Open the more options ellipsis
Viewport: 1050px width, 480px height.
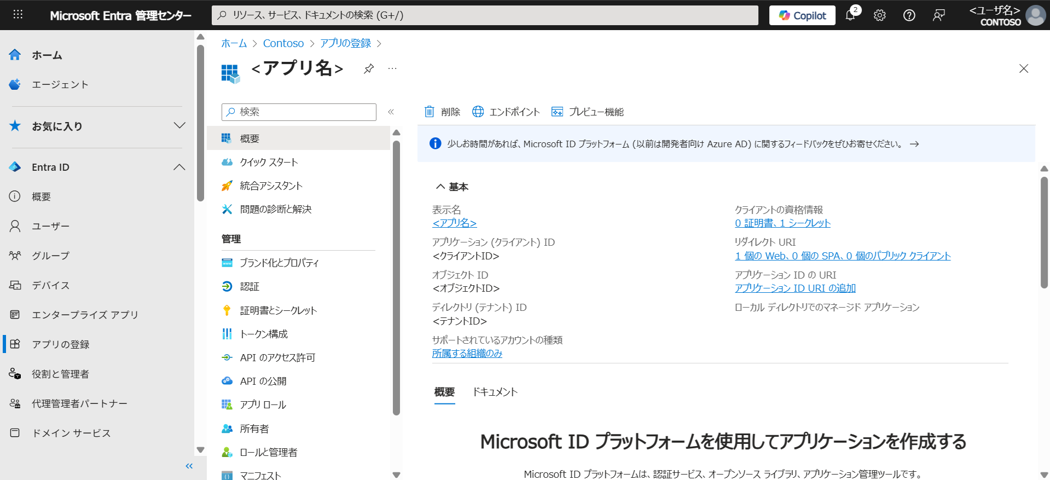click(x=392, y=68)
